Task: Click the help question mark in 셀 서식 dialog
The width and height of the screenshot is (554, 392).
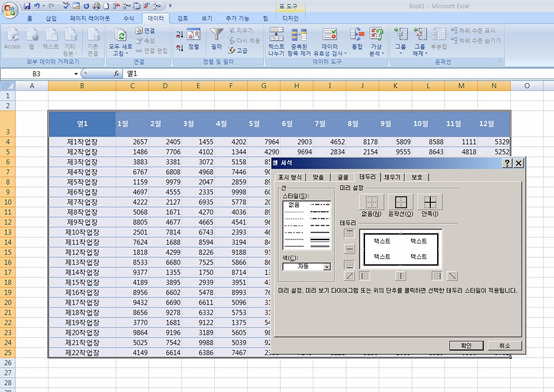Action: pyautogui.click(x=507, y=163)
